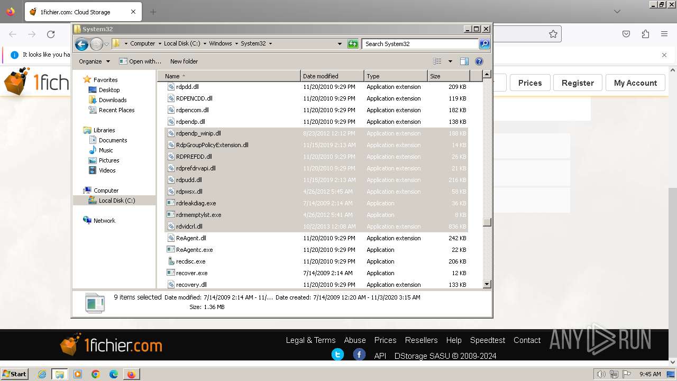Select file rdpencom.dll
The width and height of the screenshot is (677, 381).
point(192,110)
